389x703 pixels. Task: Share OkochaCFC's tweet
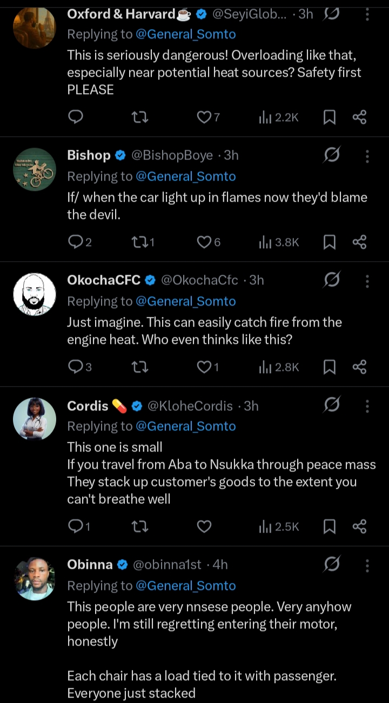point(359,367)
